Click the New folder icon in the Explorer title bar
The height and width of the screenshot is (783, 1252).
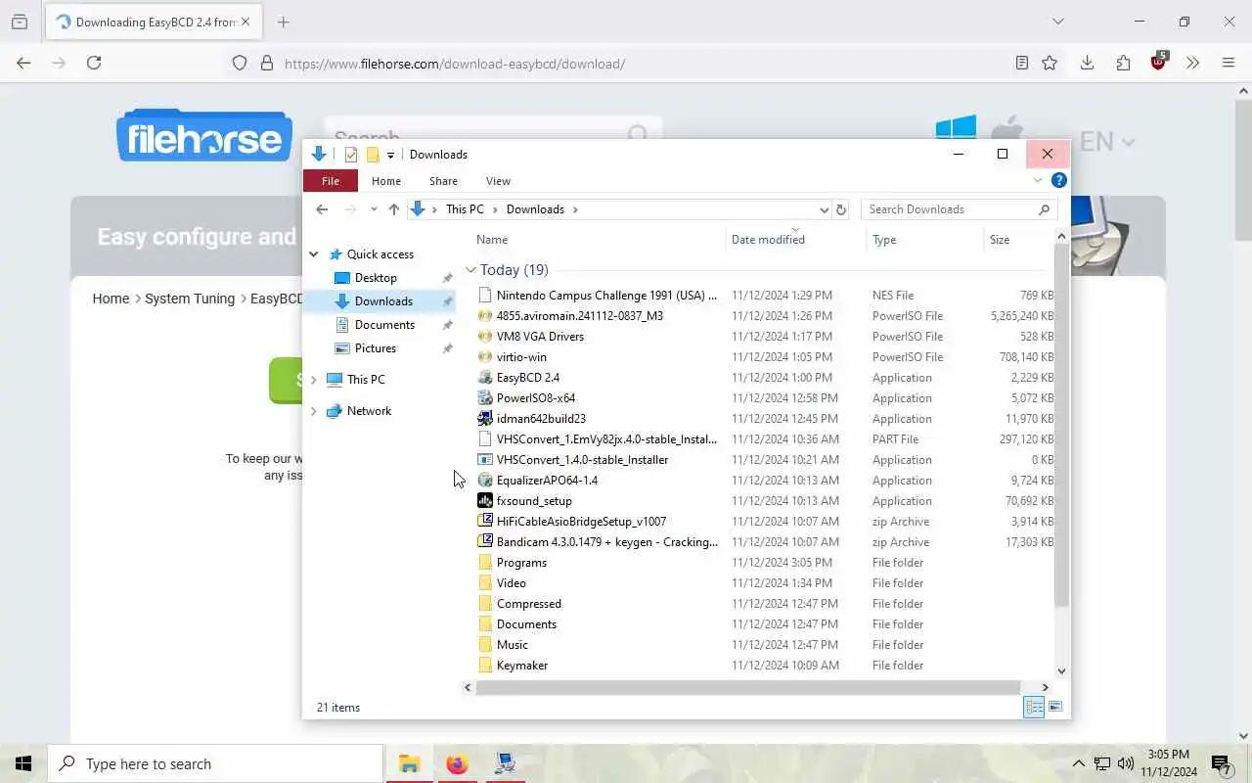point(373,155)
